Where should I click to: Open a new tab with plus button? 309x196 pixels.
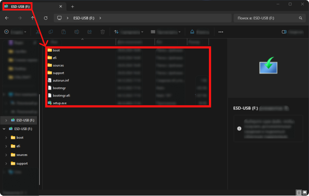point(73,6)
